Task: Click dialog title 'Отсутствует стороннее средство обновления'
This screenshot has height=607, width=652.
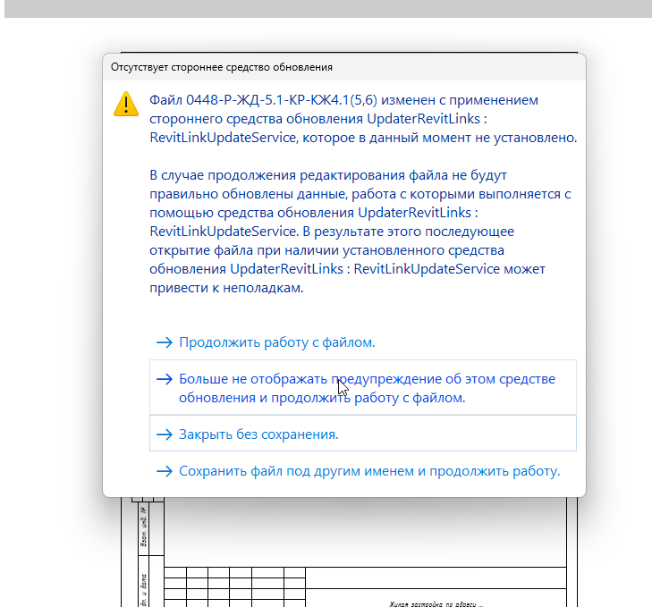Action: tap(221, 67)
